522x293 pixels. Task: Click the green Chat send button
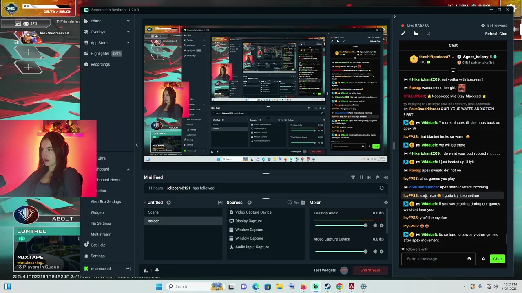tap(498, 259)
